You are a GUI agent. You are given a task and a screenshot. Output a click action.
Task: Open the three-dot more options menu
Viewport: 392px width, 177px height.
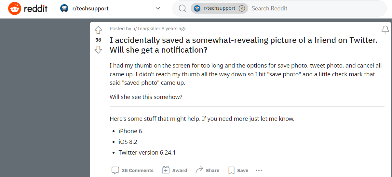click(x=259, y=170)
